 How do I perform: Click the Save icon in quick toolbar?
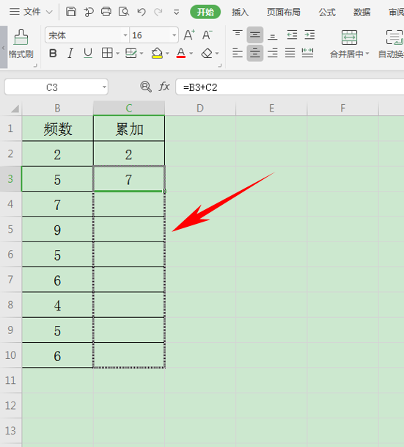click(x=71, y=12)
